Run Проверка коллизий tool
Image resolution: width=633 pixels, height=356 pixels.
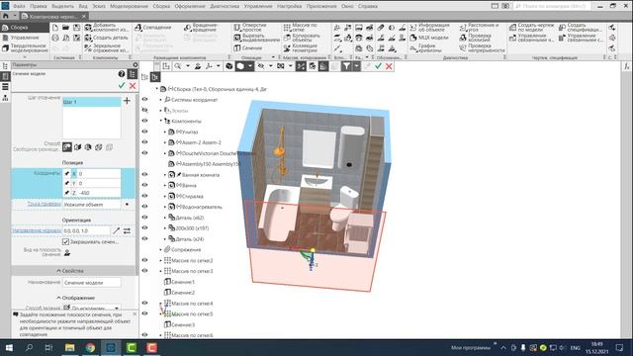pyautogui.click(x=476, y=38)
